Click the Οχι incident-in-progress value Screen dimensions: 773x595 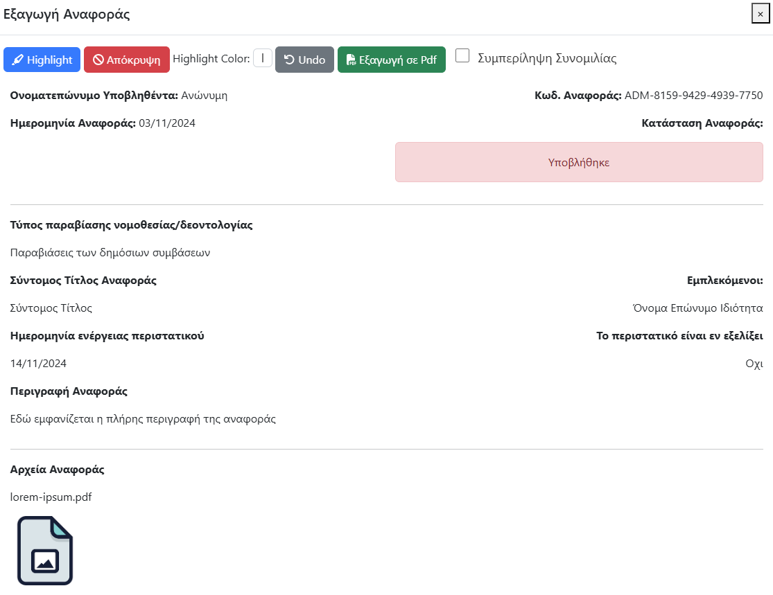(x=754, y=364)
